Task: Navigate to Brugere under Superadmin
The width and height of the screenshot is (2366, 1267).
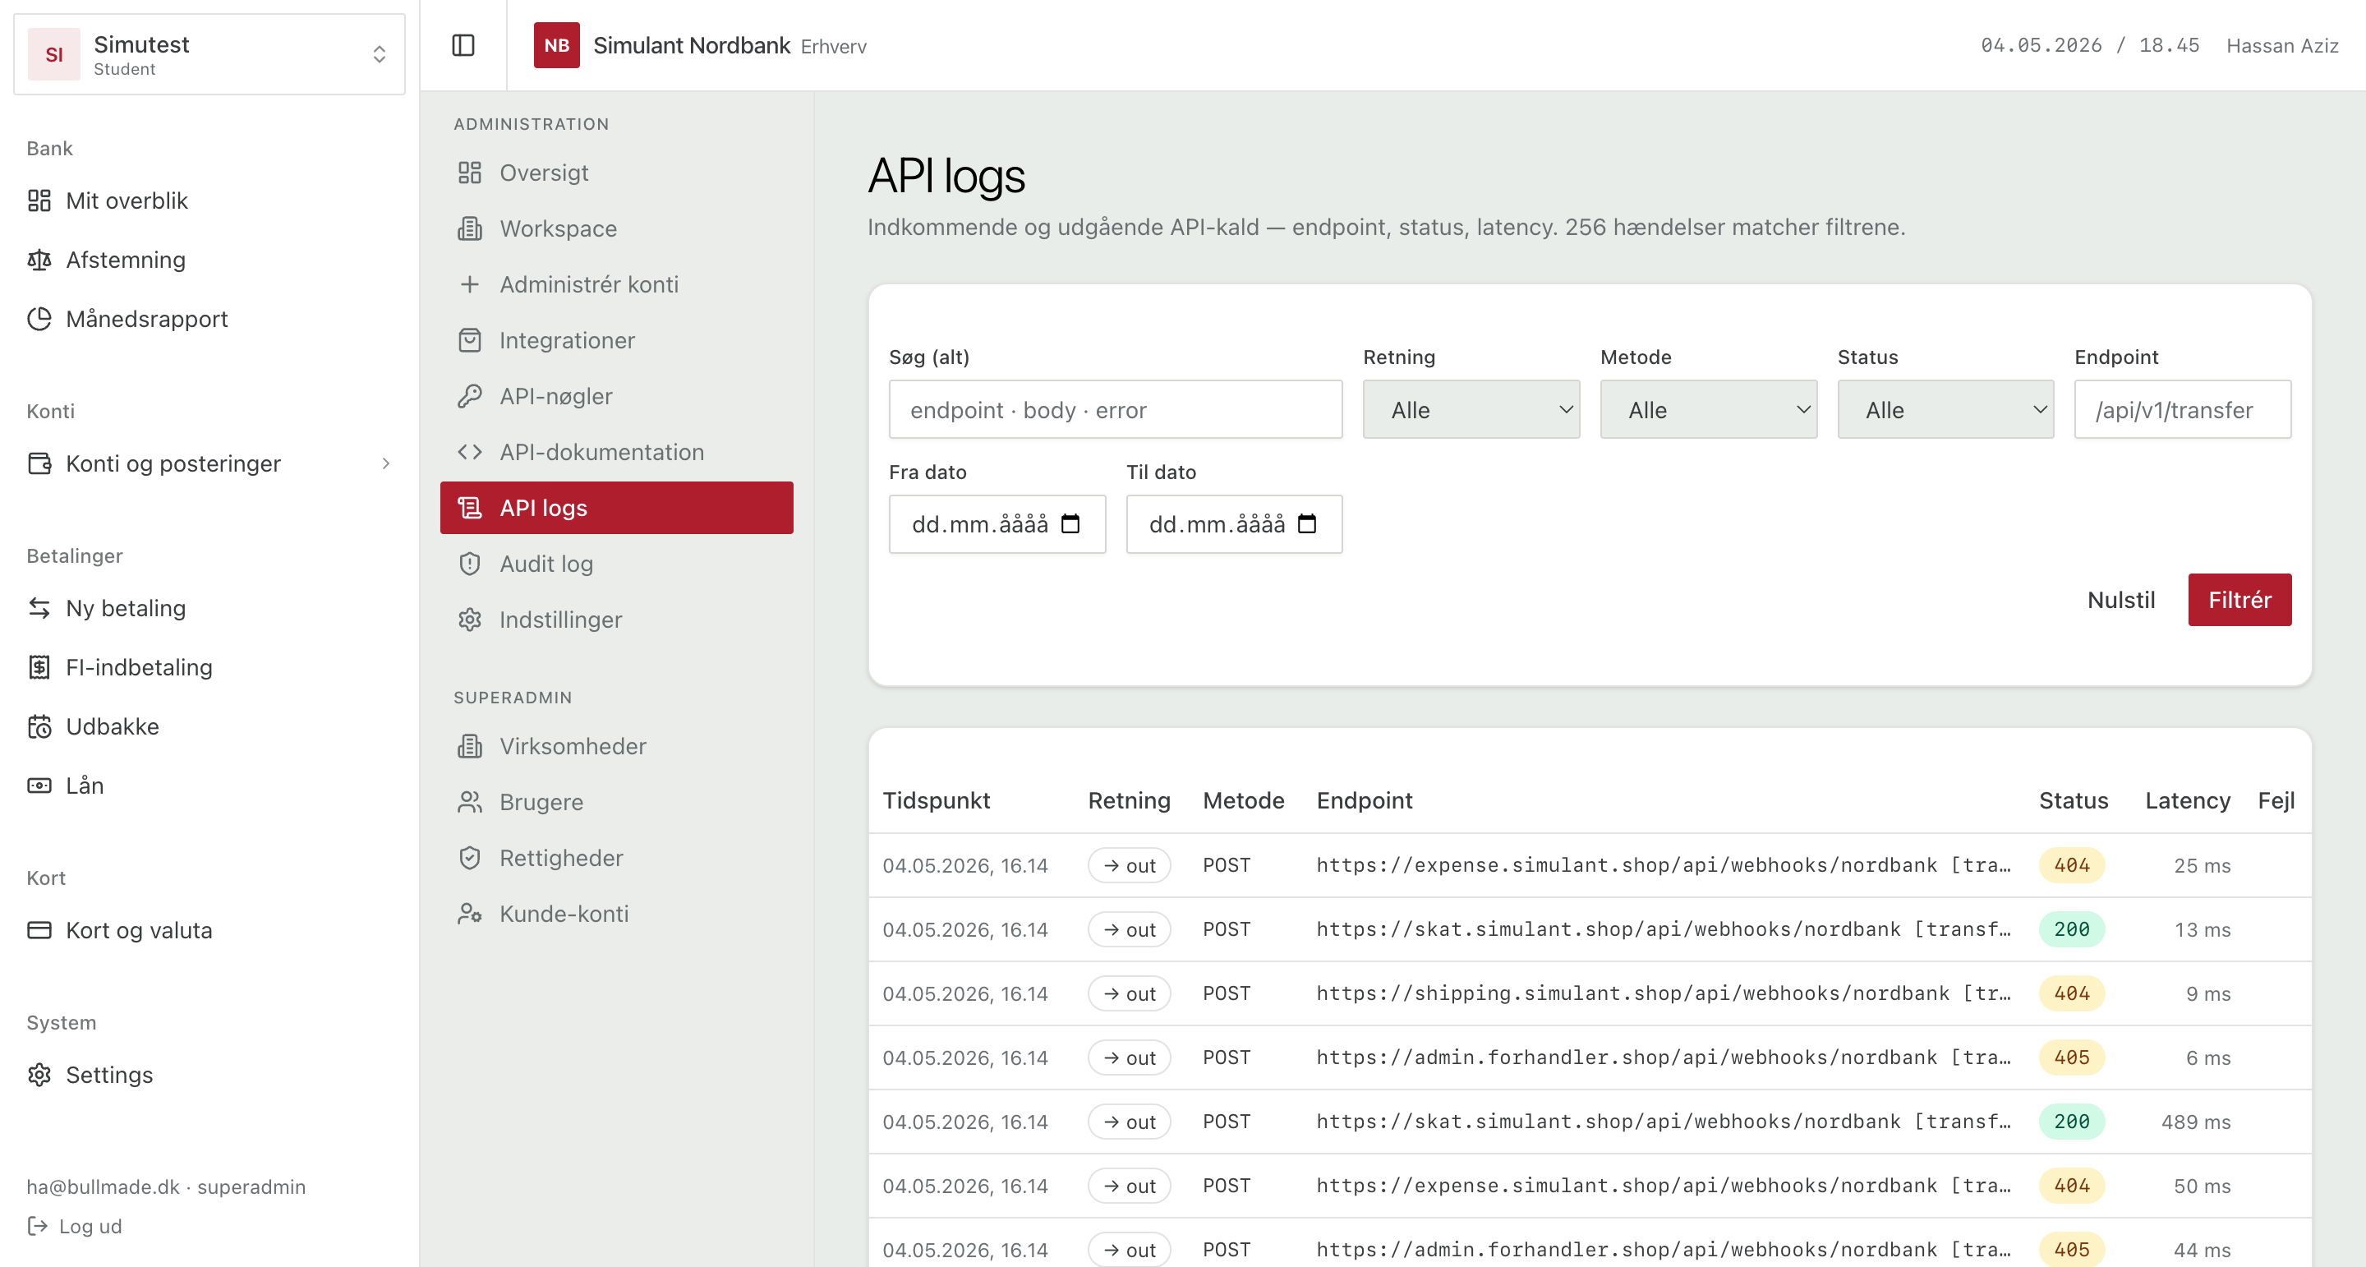Action: point(616,802)
